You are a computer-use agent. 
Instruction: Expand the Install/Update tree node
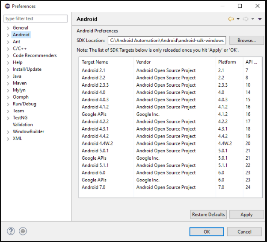8,70
